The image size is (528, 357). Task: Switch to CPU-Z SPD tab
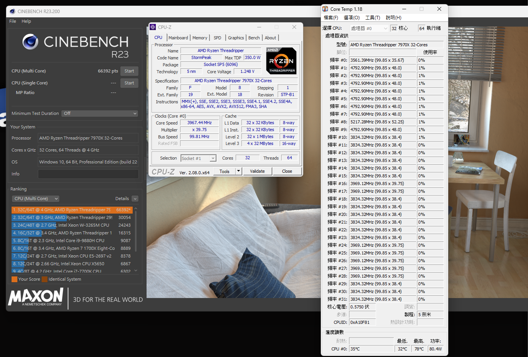tap(218, 38)
